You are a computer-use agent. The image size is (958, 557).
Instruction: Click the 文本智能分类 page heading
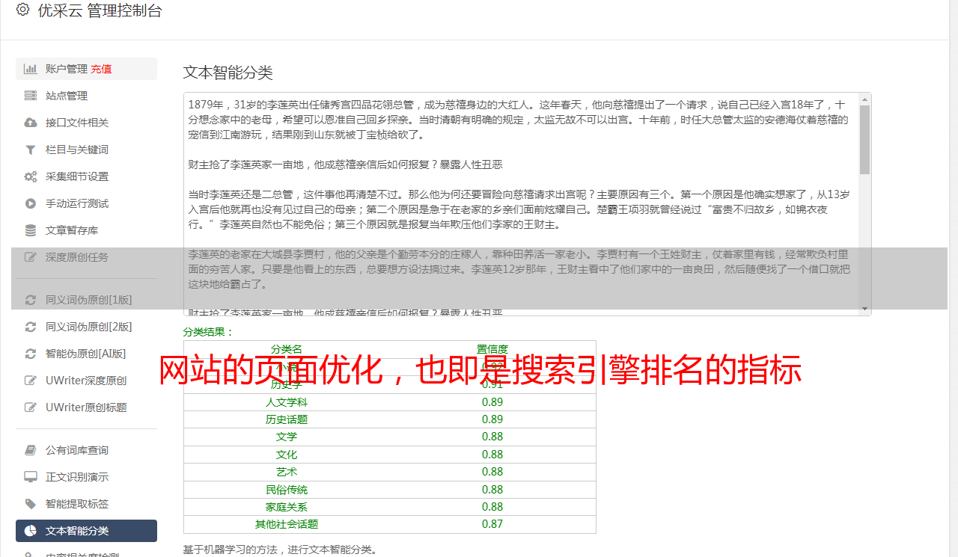coord(228,73)
